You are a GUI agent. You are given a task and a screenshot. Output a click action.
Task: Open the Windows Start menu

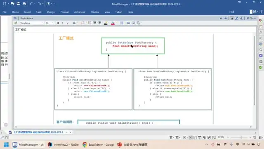[x=6, y=144]
